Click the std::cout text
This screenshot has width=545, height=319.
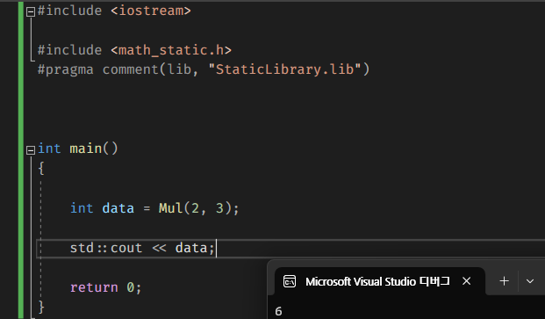[x=106, y=248]
